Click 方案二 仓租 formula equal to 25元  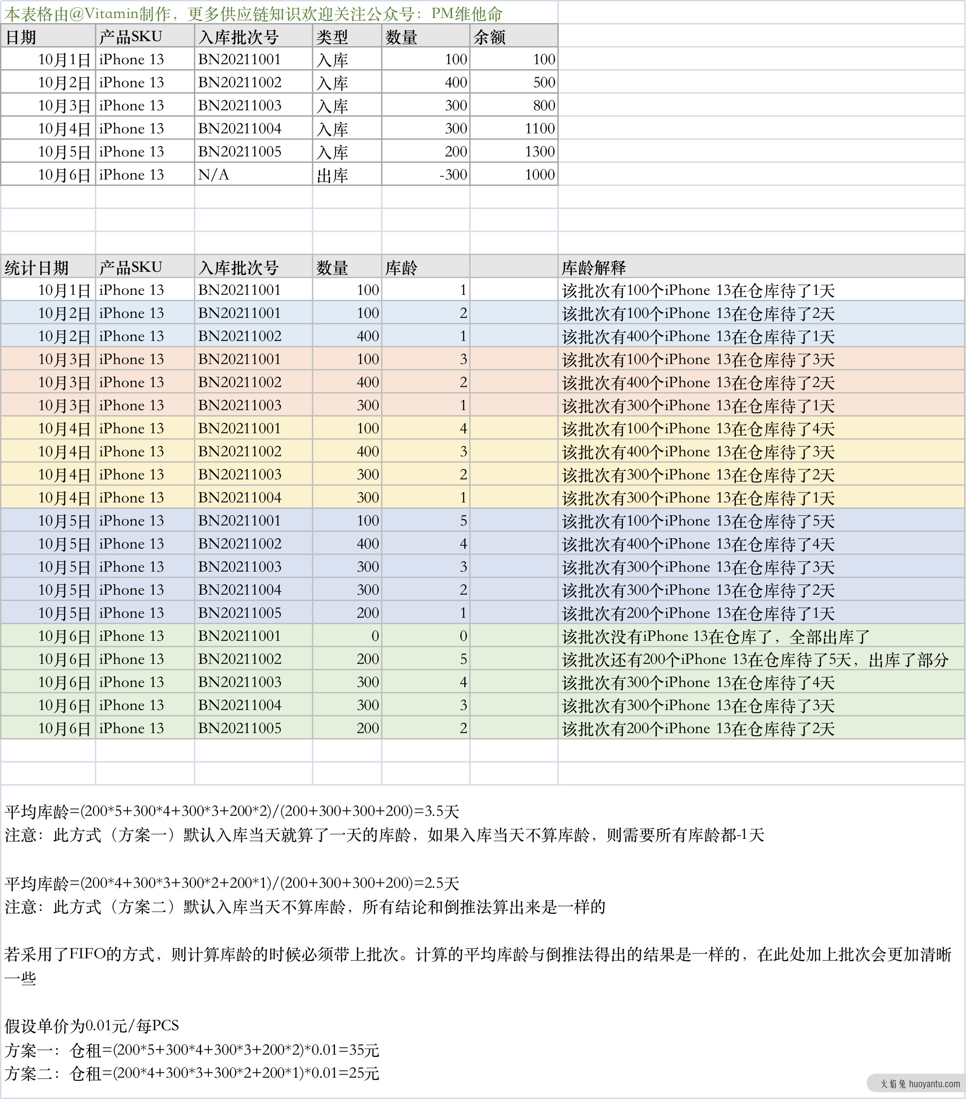coord(192,1073)
